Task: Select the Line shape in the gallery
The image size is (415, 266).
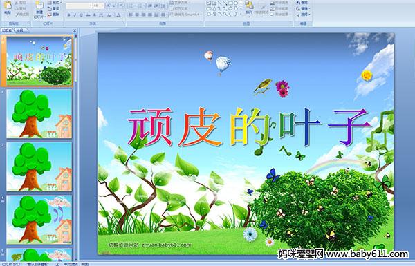Action: [x=220, y=3]
